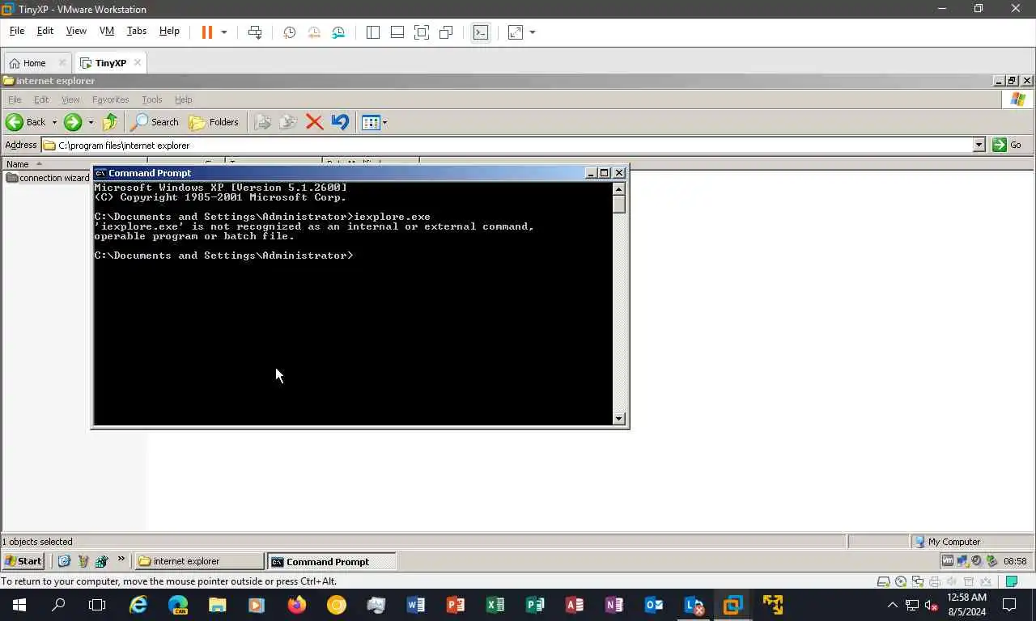The width and height of the screenshot is (1036, 621).
Task: Click the green Forward arrow
Action: click(x=73, y=122)
